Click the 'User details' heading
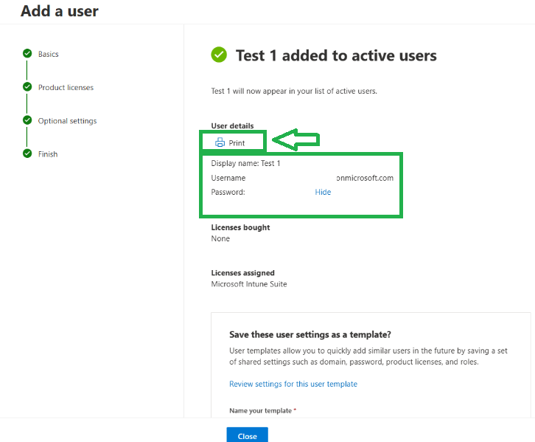This screenshot has height=442, width=535. 232,125
